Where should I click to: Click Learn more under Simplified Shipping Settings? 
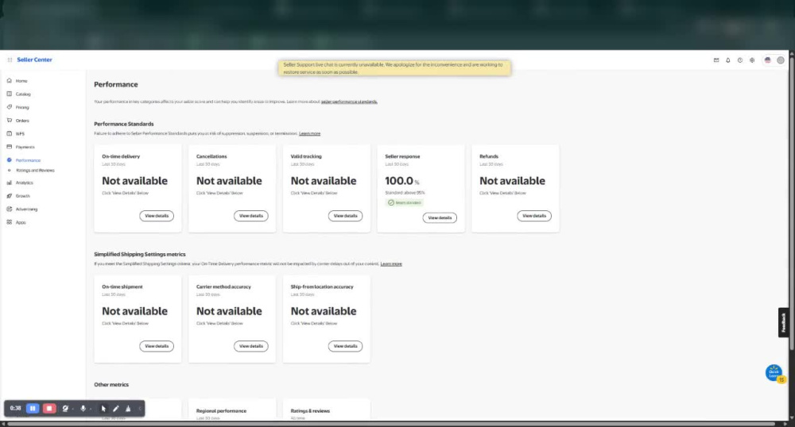click(391, 264)
